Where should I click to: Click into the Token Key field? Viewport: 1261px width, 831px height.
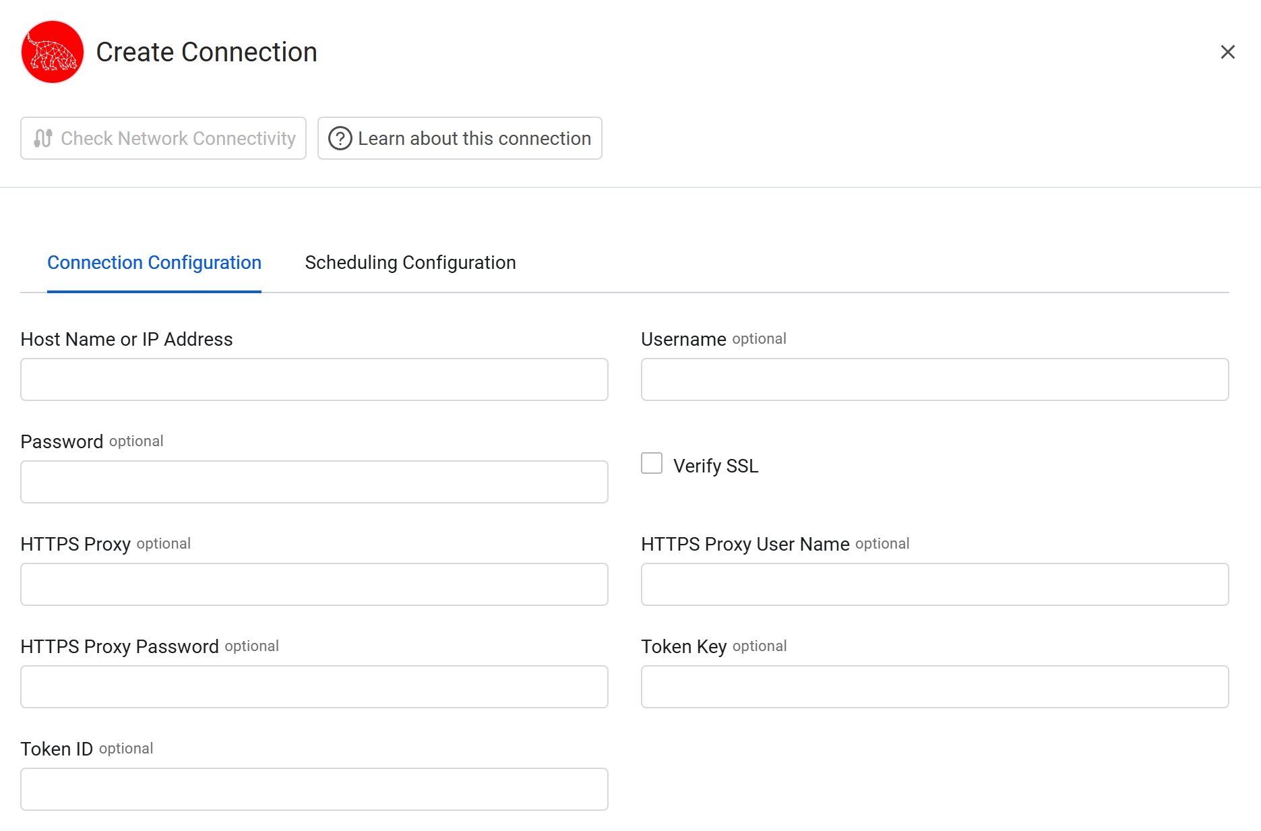point(934,687)
